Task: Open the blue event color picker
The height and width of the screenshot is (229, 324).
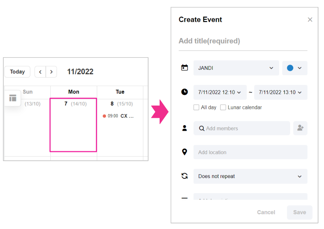Action: pyautogui.click(x=294, y=68)
